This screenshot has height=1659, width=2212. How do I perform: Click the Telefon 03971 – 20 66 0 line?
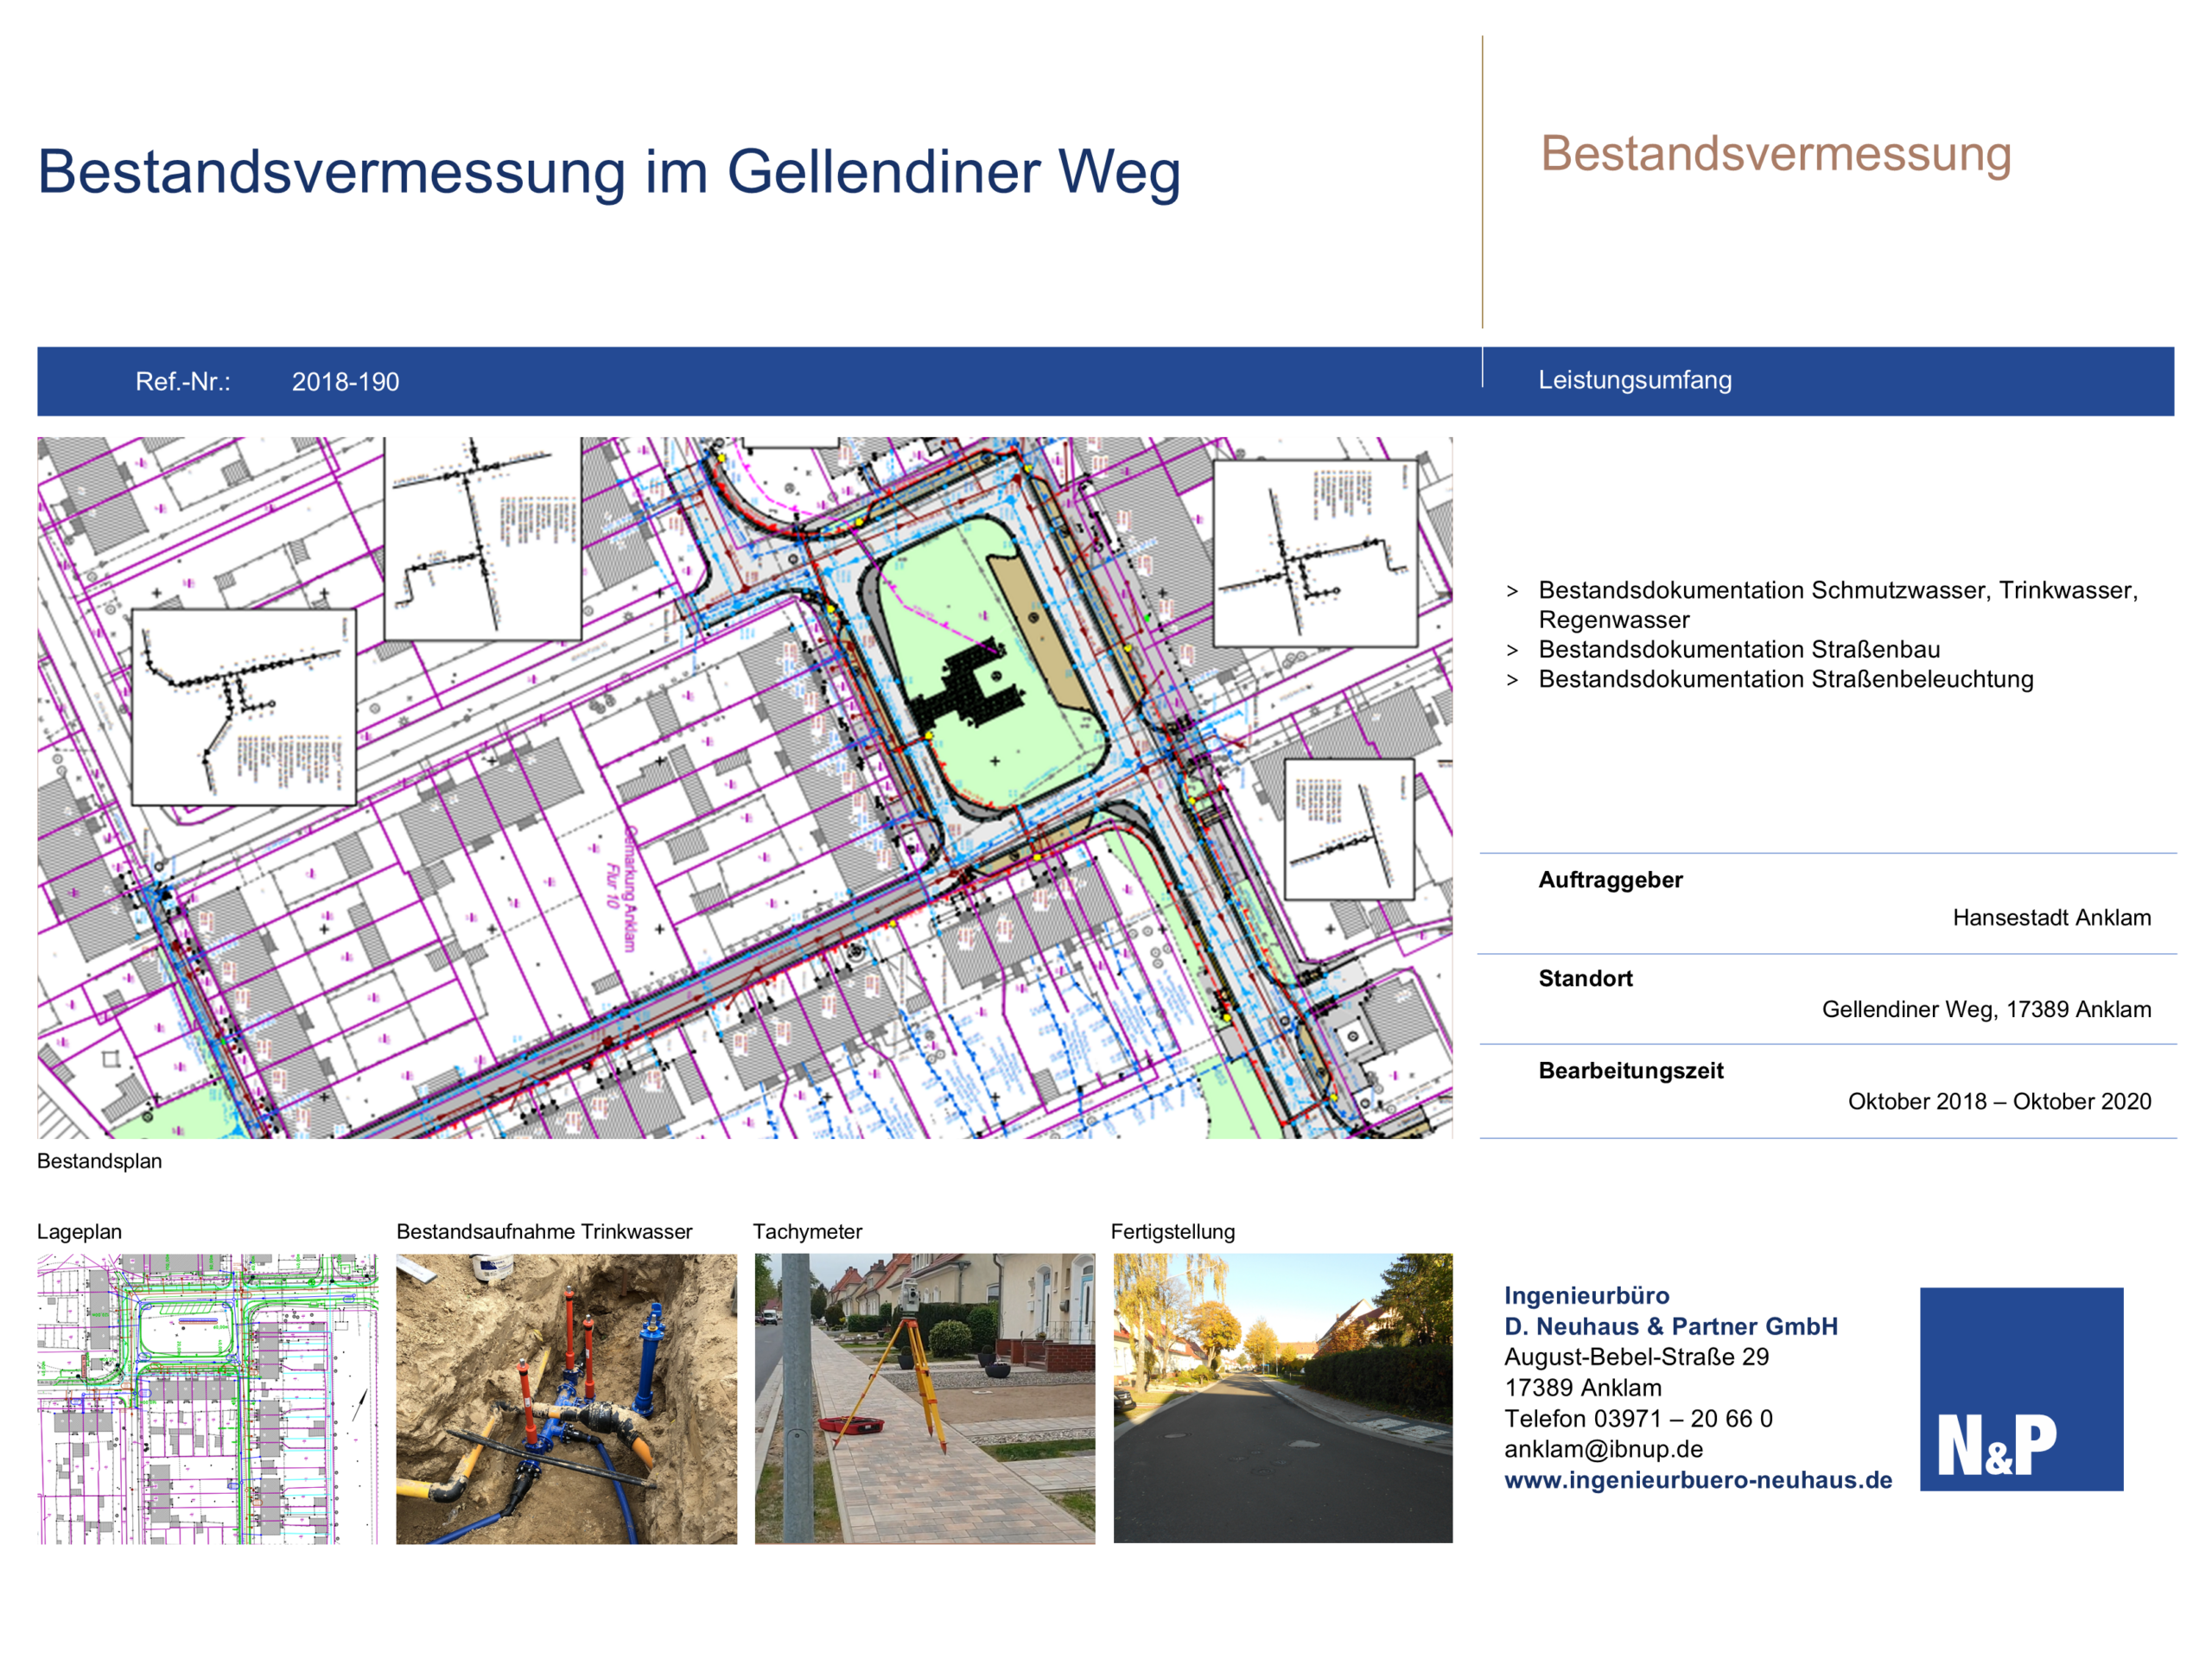coord(1637,1418)
